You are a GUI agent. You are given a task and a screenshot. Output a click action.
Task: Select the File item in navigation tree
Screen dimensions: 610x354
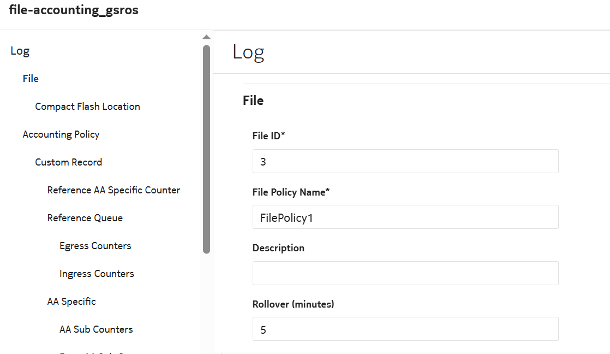point(31,79)
